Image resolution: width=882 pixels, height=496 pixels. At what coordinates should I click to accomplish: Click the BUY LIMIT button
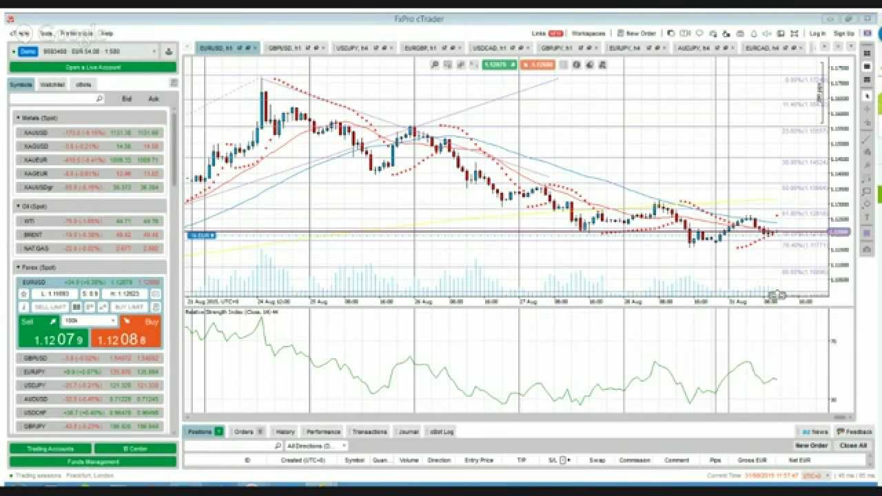click(x=129, y=307)
